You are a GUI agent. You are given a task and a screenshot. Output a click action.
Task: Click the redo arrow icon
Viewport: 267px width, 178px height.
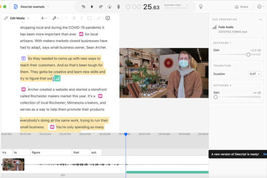click(x=101, y=7)
